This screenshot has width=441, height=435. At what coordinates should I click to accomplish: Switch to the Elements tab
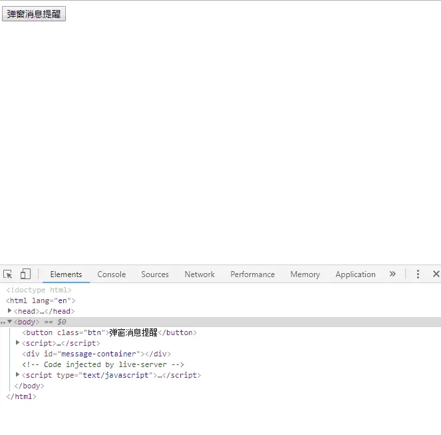coord(66,274)
